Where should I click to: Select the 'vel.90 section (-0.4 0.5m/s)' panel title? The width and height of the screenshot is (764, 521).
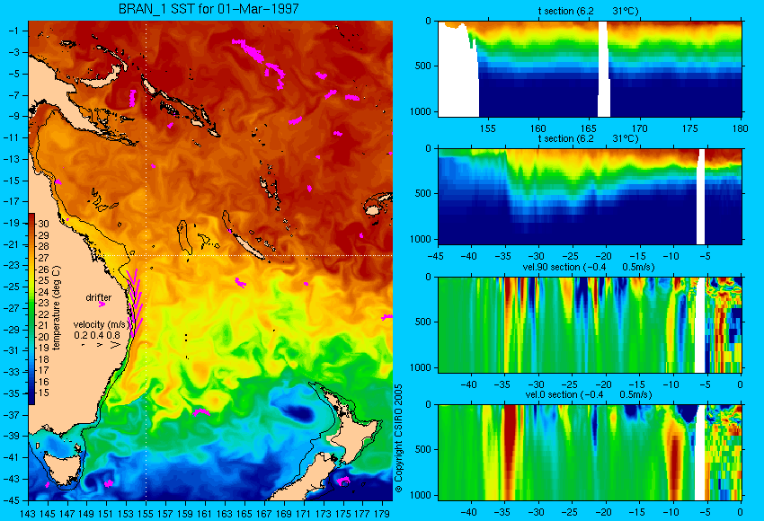click(588, 267)
